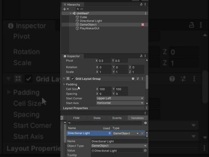Image resolution: width=209 pixels, height=157 pixels.
Task: Click the variable Name input field
Action: 119,141
